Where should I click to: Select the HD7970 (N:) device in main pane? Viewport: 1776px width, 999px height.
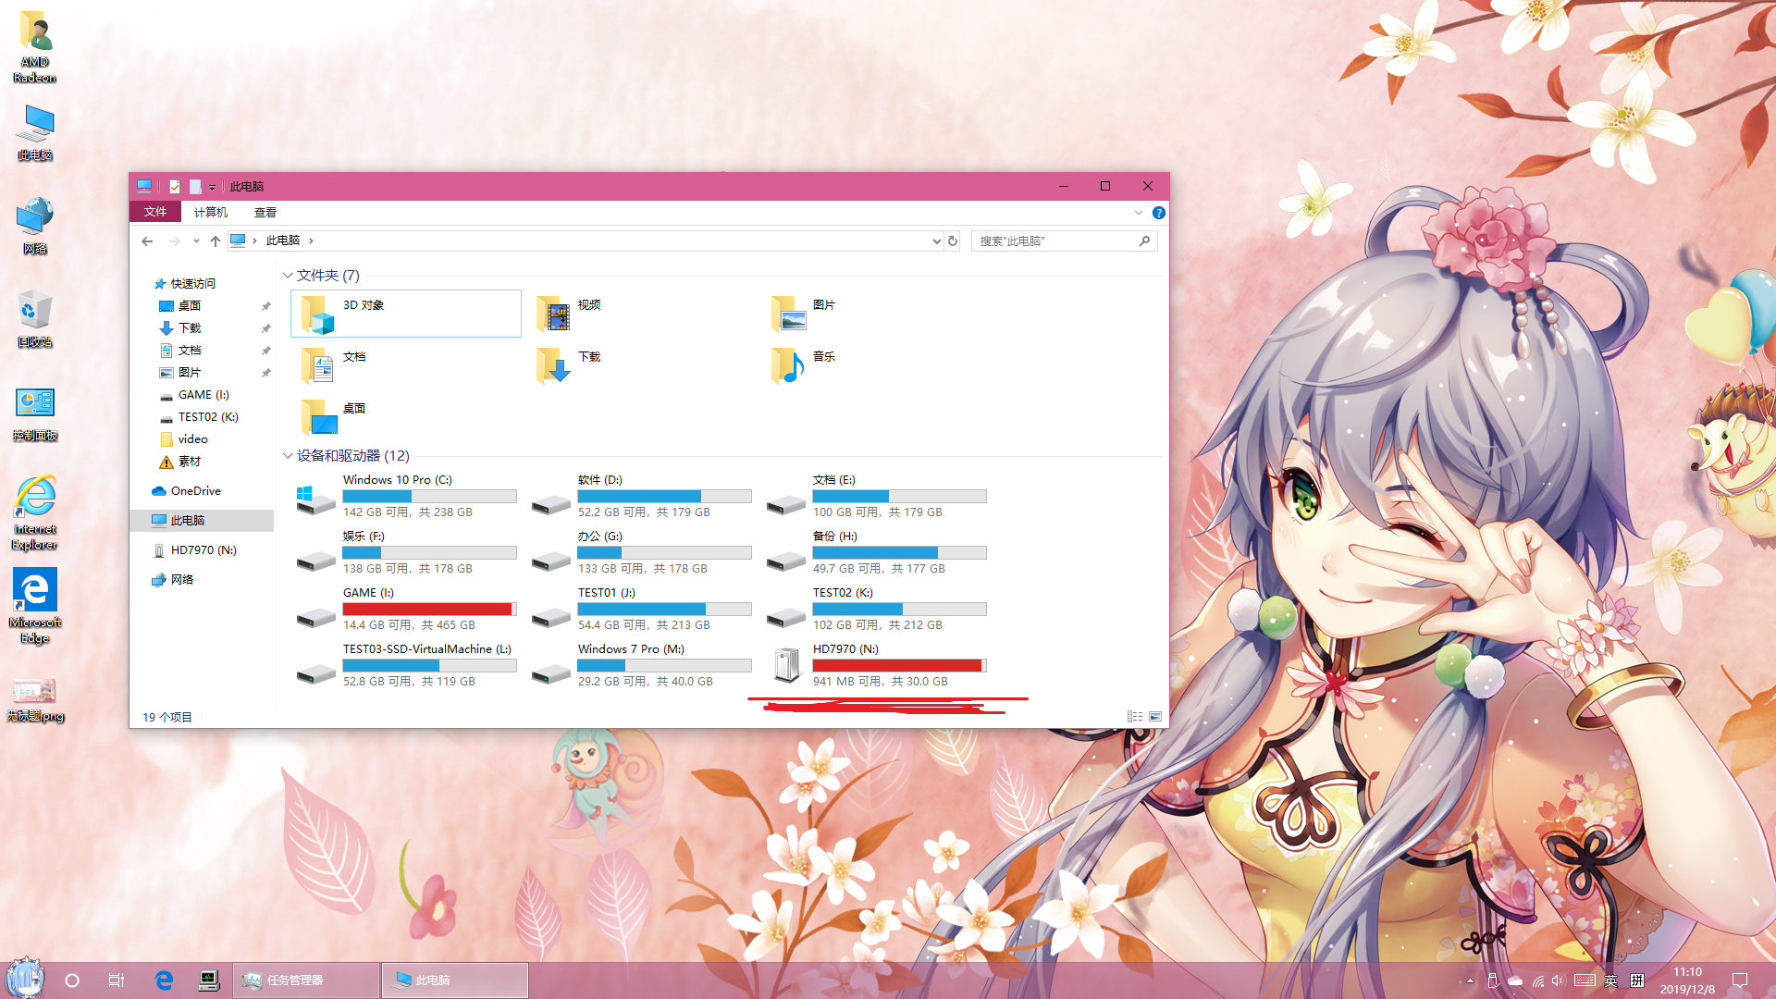point(875,665)
